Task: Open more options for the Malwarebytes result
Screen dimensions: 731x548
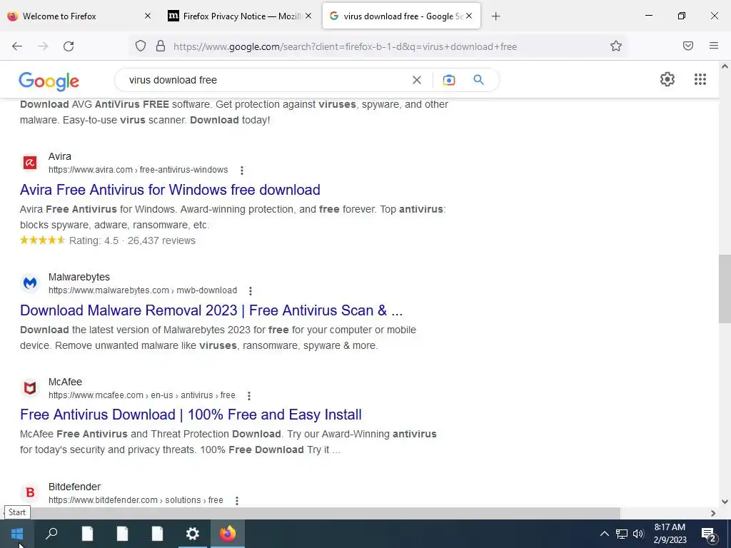Action: (251, 291)
